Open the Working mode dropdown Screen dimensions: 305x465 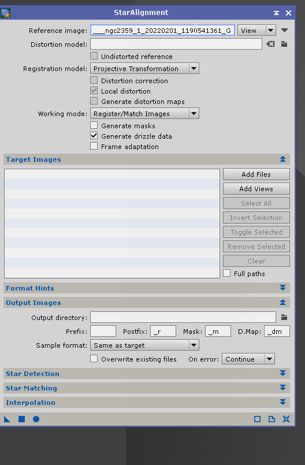[144, 114]
